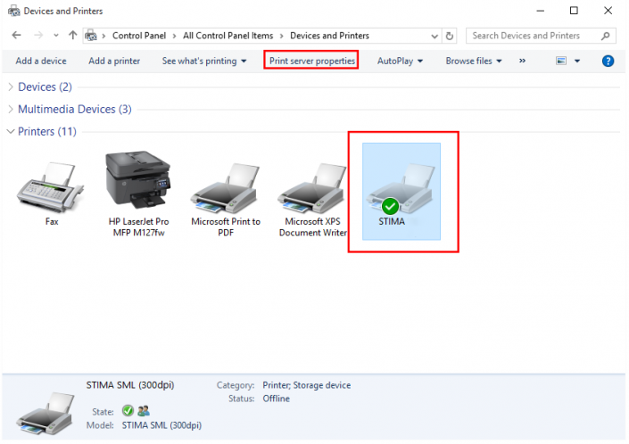Open the Browse files dropdown
Image resolution: width=629 pixels, height=444 pixels.
point(474,62)
